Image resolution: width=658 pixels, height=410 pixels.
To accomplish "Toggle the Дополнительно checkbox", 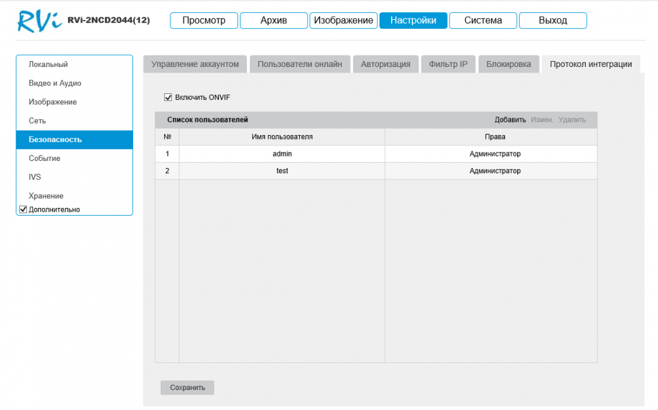I will click(23, 209).
